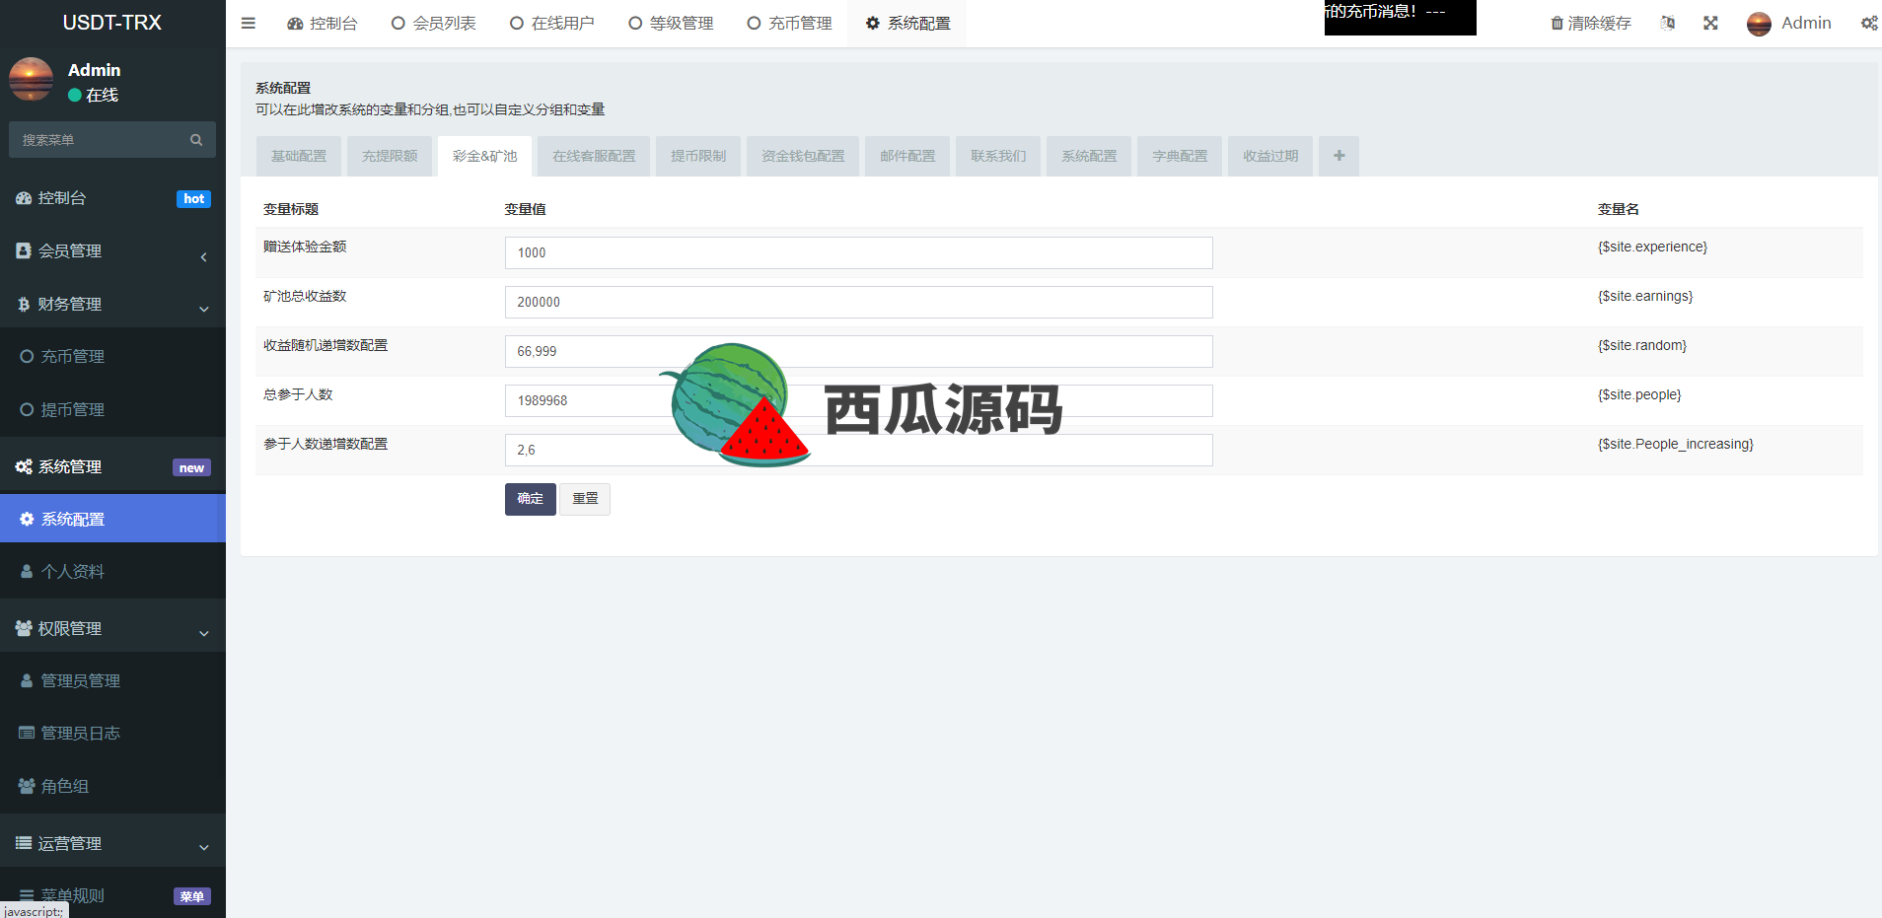
Task: Click variable name {$site.random}
Action: point(1642,345)
